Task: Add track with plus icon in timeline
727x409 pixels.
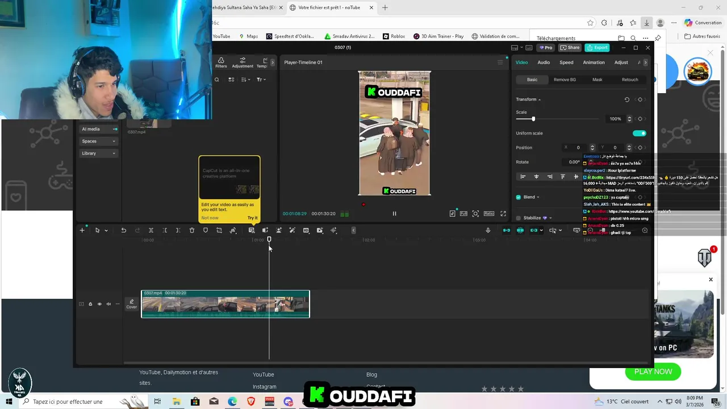Action: click(x=82, y=230)
